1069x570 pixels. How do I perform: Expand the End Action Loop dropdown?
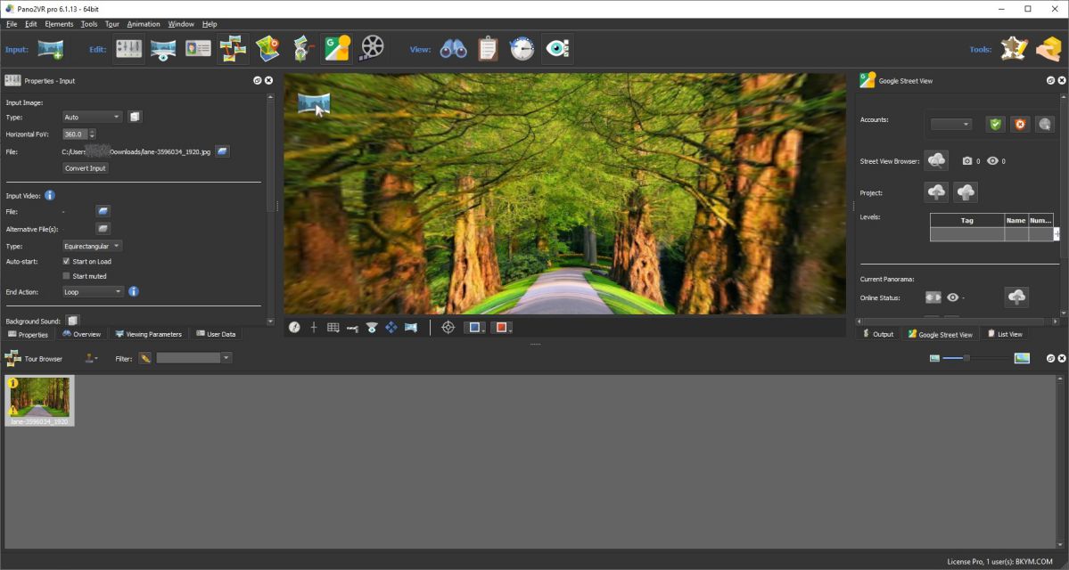93,291
